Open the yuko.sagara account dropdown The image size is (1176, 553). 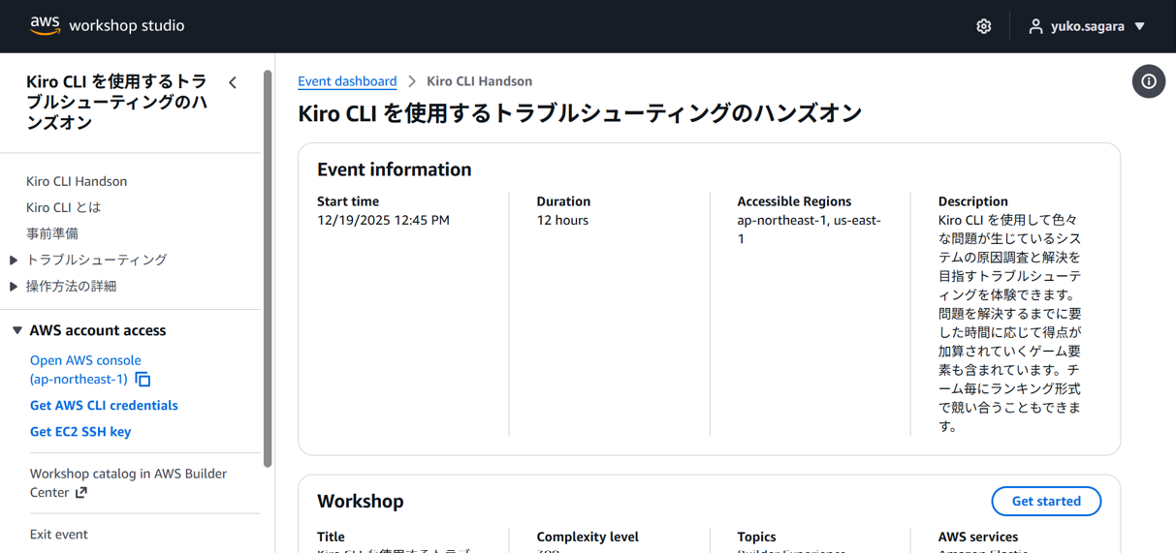click(x=1088, y=26)
